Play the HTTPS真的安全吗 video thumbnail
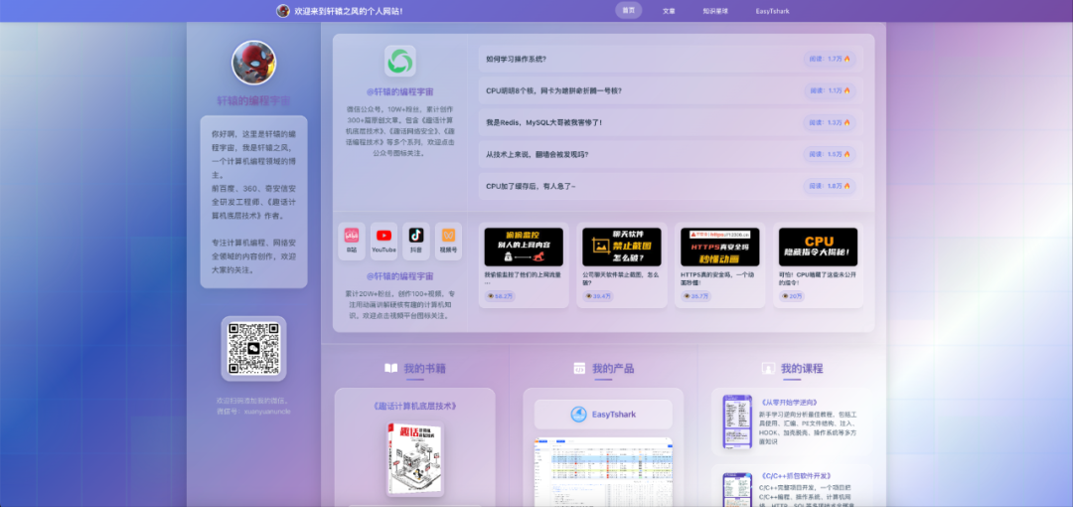Screen dimensions: 1073x507 719,247
